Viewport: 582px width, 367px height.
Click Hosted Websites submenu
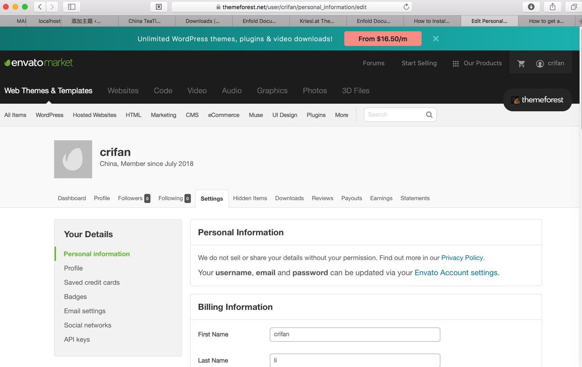[x=94, y=115]
